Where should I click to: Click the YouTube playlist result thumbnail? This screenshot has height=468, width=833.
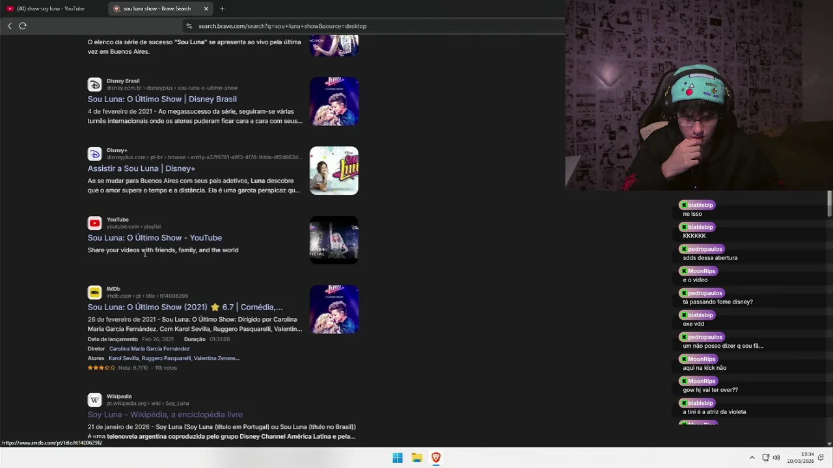point(334,240)
